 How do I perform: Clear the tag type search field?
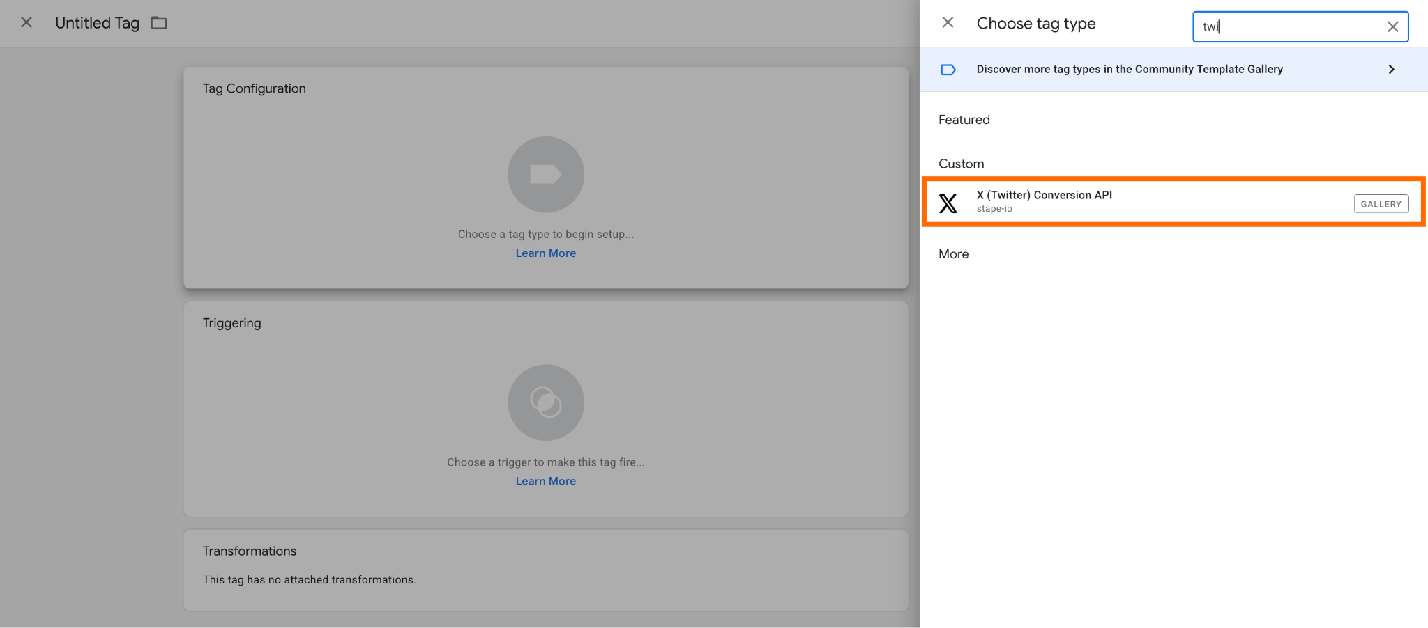1392,27
